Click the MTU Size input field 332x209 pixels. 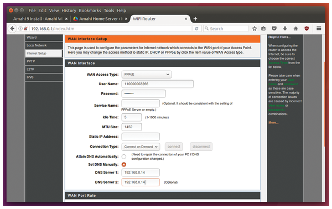click(x=132, y=127)
